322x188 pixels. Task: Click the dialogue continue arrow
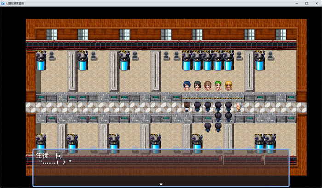pos(161,184)
